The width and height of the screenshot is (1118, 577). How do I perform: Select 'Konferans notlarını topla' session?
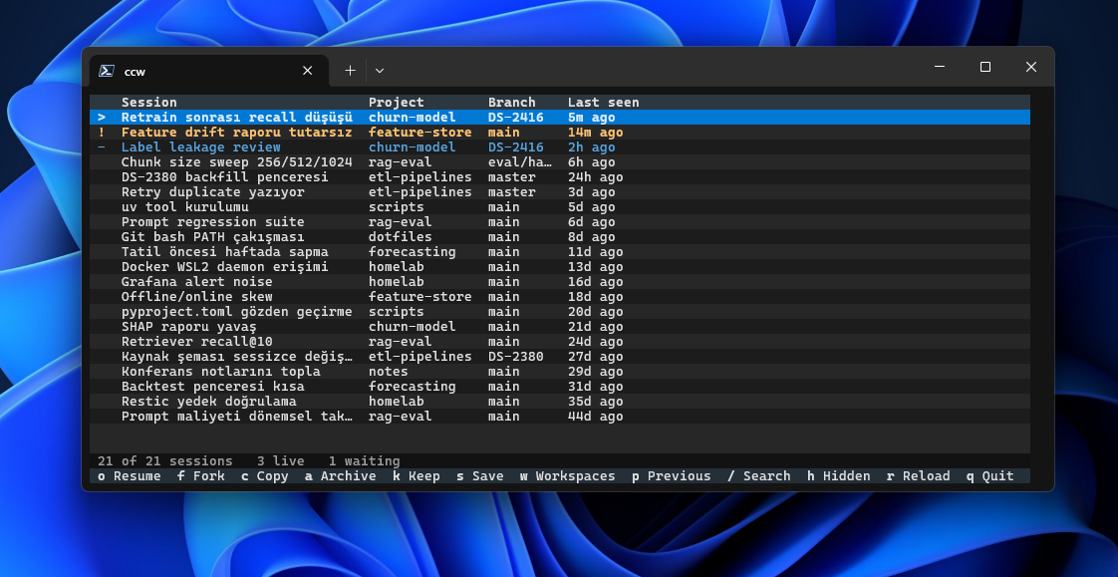click(x=560, y=372)
